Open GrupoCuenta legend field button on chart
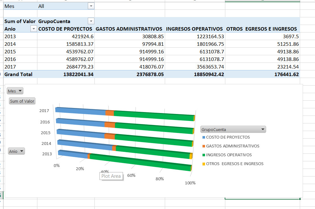Screen dimensions: 315x209 click(x=233, y=129)
